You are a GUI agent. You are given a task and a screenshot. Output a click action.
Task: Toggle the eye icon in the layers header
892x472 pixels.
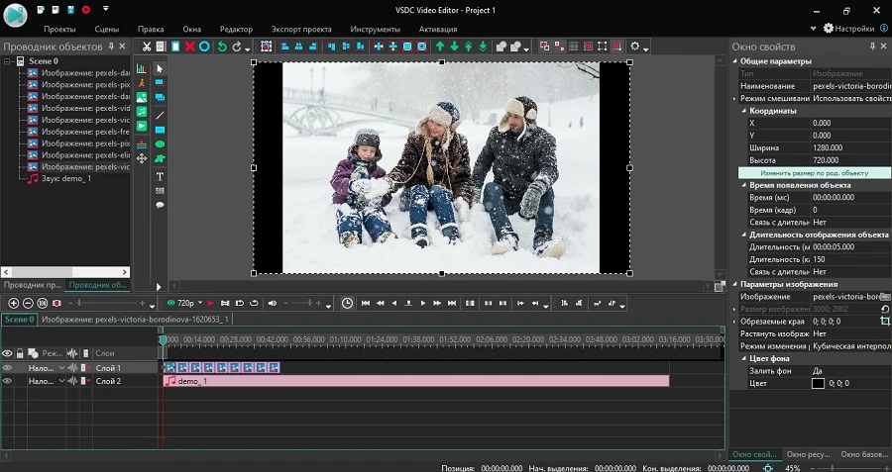[x=7, y=353]
